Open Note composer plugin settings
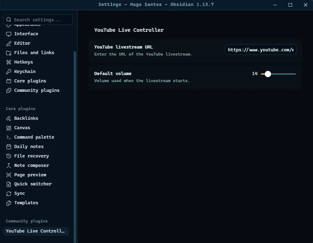313x243 pixels. click(x=36, y=165)
